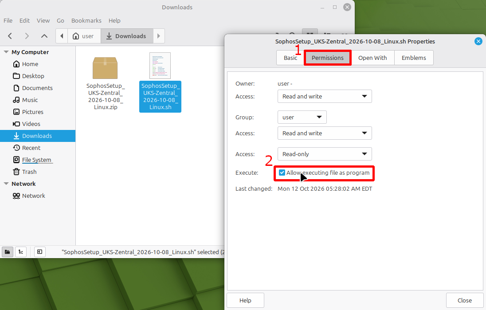
Task: Go to parent folder with up arrow
Action: coord(44,36)
